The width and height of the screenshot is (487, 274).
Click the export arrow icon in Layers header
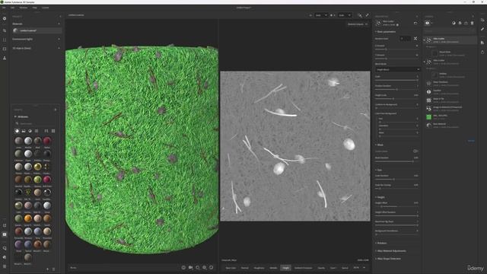click(466, 23)
